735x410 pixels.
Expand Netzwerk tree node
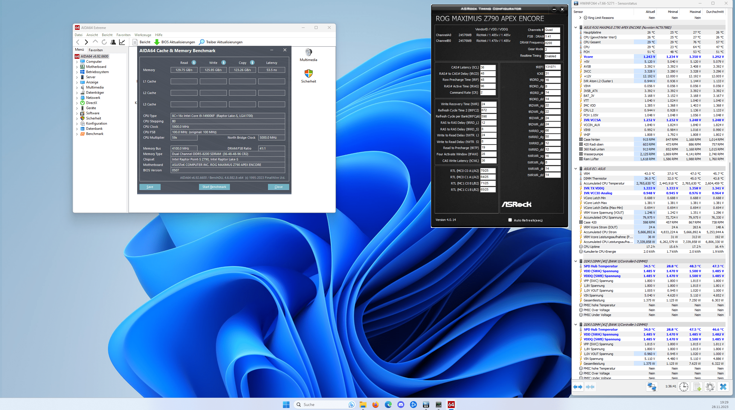click(x=77, y=98)
